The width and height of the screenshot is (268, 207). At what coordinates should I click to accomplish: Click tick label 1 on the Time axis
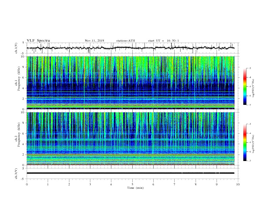tap(48, 184)
